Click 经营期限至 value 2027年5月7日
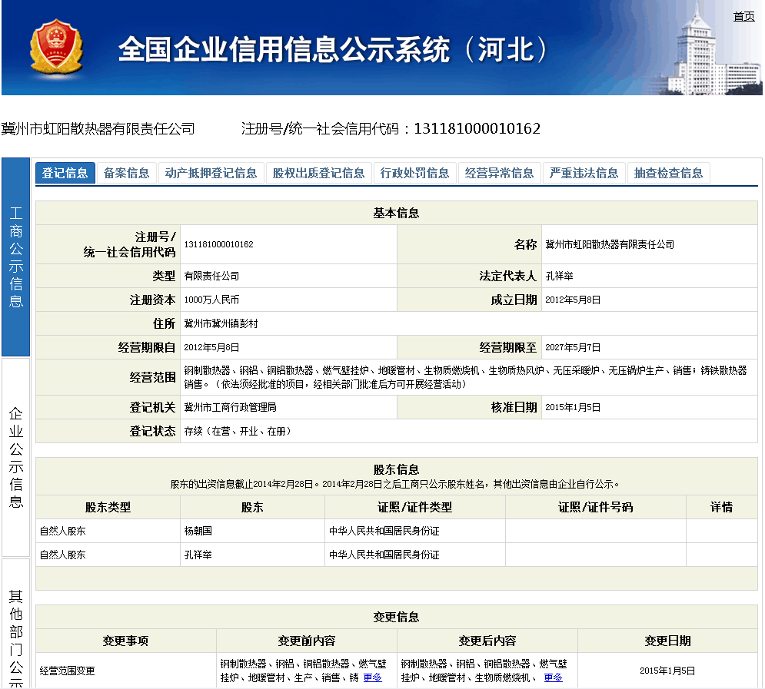The width and height of the screenshot is (765, 689). coord(573,348)
